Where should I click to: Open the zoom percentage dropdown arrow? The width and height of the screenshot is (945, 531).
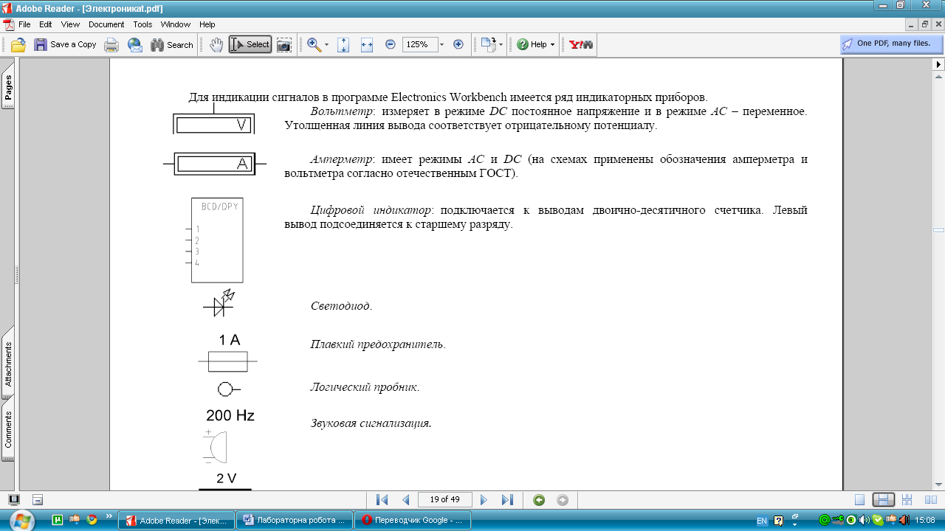[x=442, y=45]
